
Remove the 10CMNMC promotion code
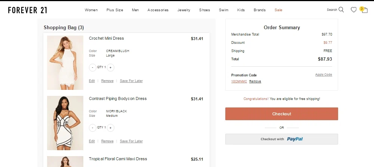(255, 81)
